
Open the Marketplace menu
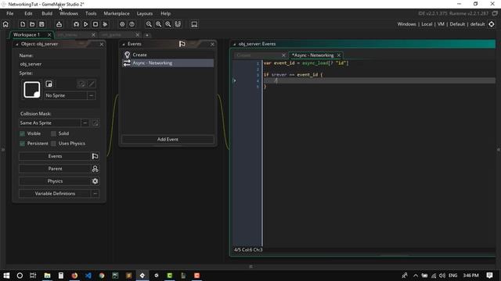[x=117, y=13]
